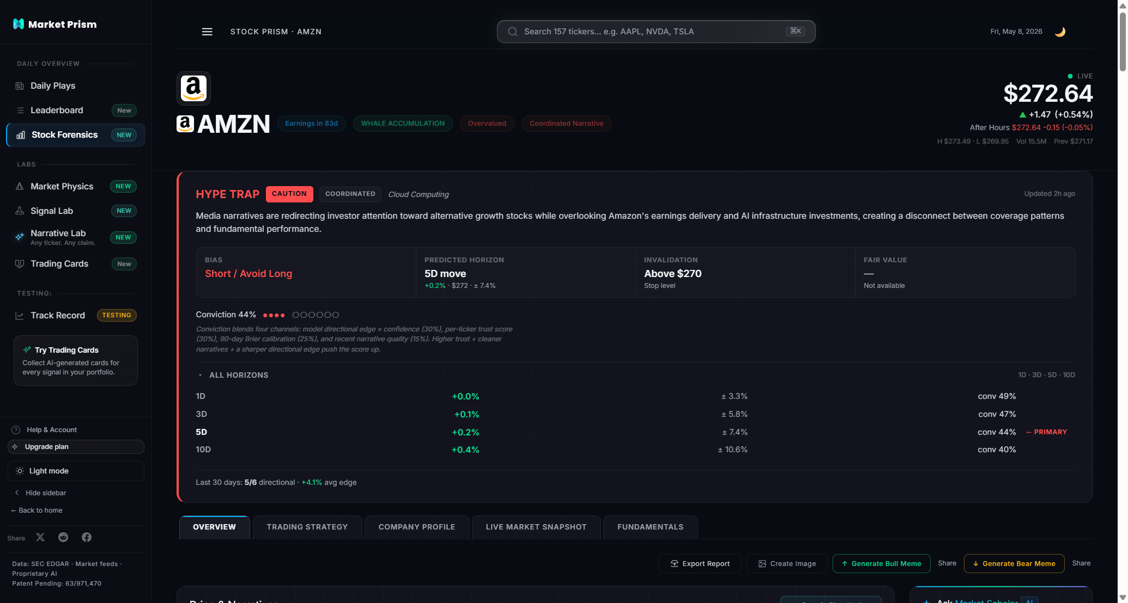Viewport: 1128px width, 603px height.
Task: Click the Try Trading Cards promo card
Action: click(76, 361)
